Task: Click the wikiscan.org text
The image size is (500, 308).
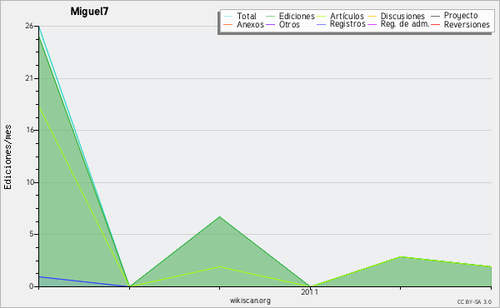Action: [x=250, y=301]
